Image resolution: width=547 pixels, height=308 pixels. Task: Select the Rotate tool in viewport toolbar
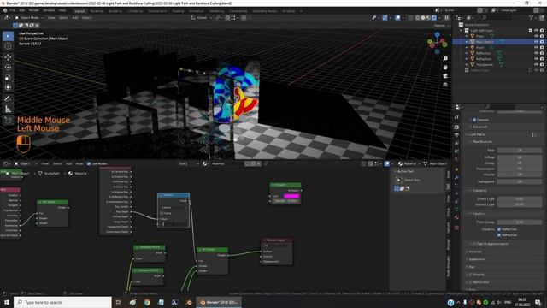pyautogui.click(x=8, y=67)
